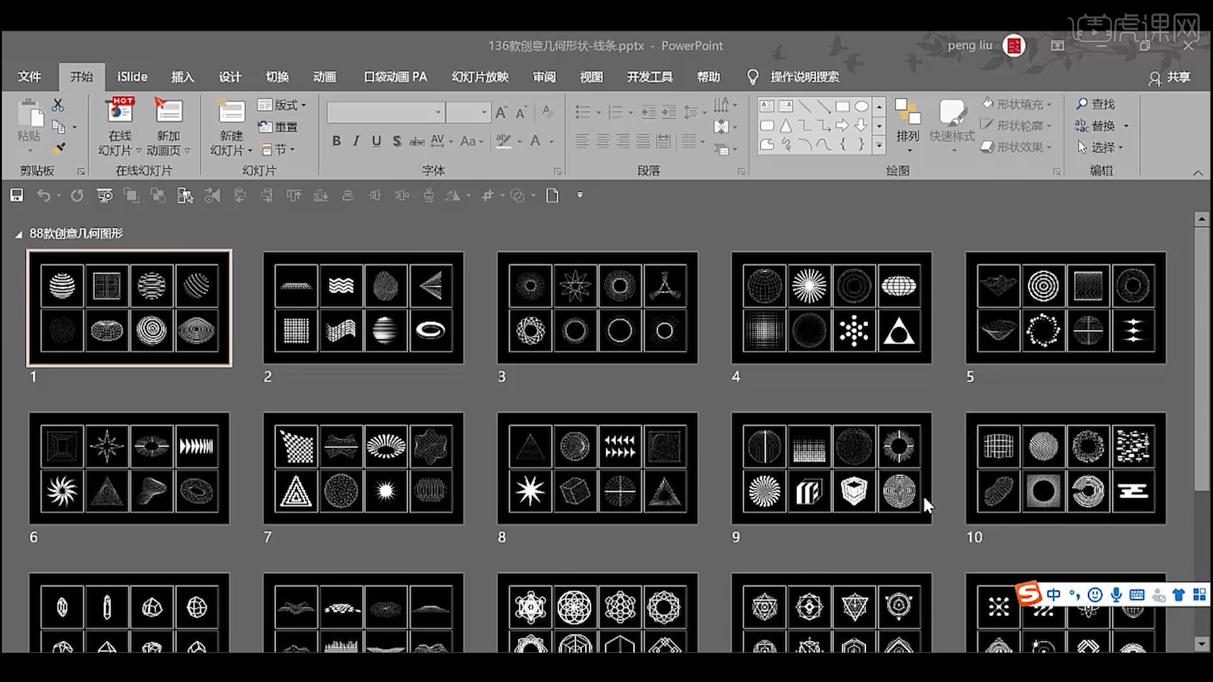Image resolution: width=1213 pixels, height=682 pixels.
Task: Click the vertical scrollbar down arrow
Action: tap(1202, 643)
